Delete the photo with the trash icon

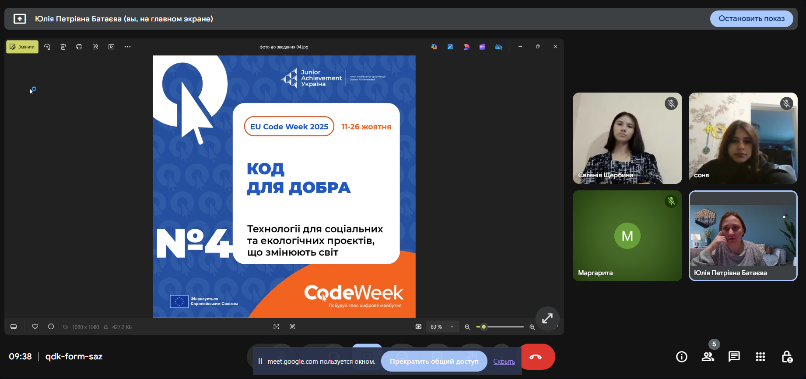pos(63,47)
